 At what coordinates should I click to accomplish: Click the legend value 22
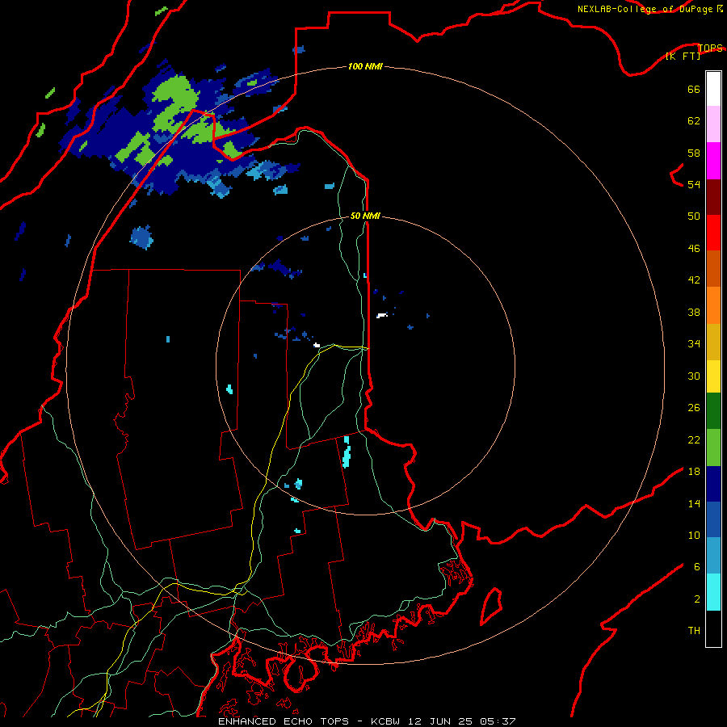click(x=694, y=439)
